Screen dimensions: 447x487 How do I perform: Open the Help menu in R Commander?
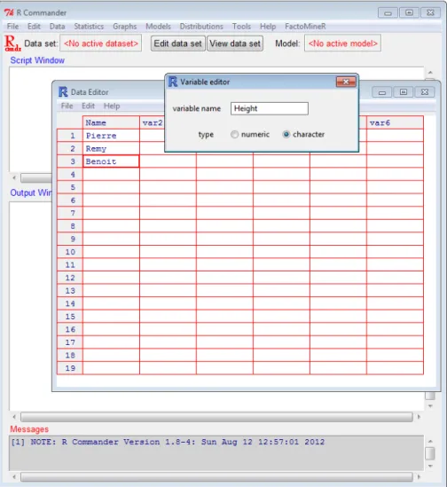(x=268, y=27)
